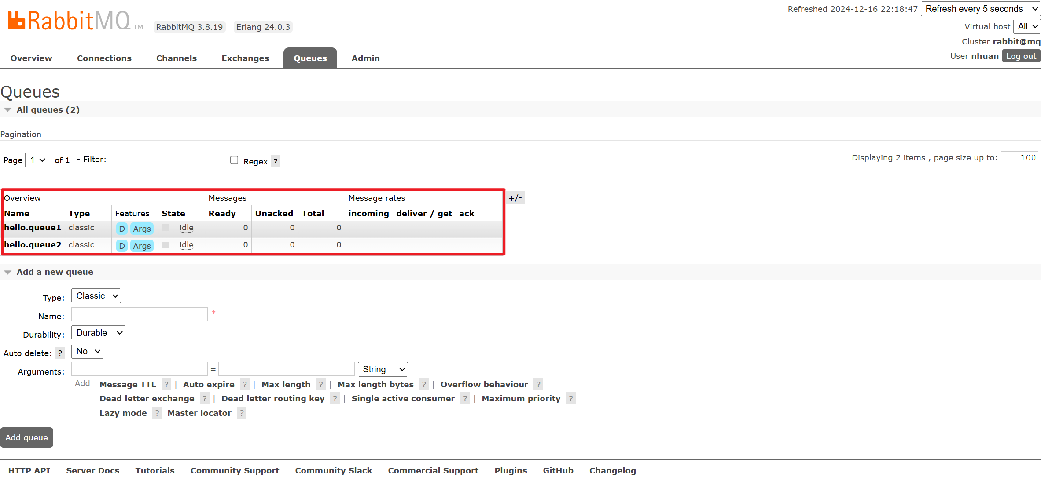Enable the Regex filter checkbox
1041x484 pixels.
tap(234, 160)
